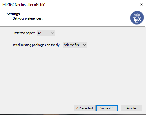Image resolution: width=146 pixels, height=115 pixels.
Task: Open the Preferred paper combo box
Action: 46,33
